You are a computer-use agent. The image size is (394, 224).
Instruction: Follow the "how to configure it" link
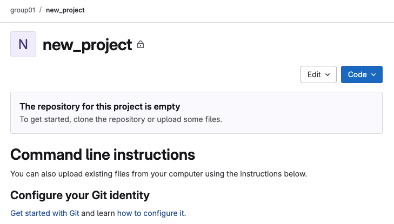[150, 213]
